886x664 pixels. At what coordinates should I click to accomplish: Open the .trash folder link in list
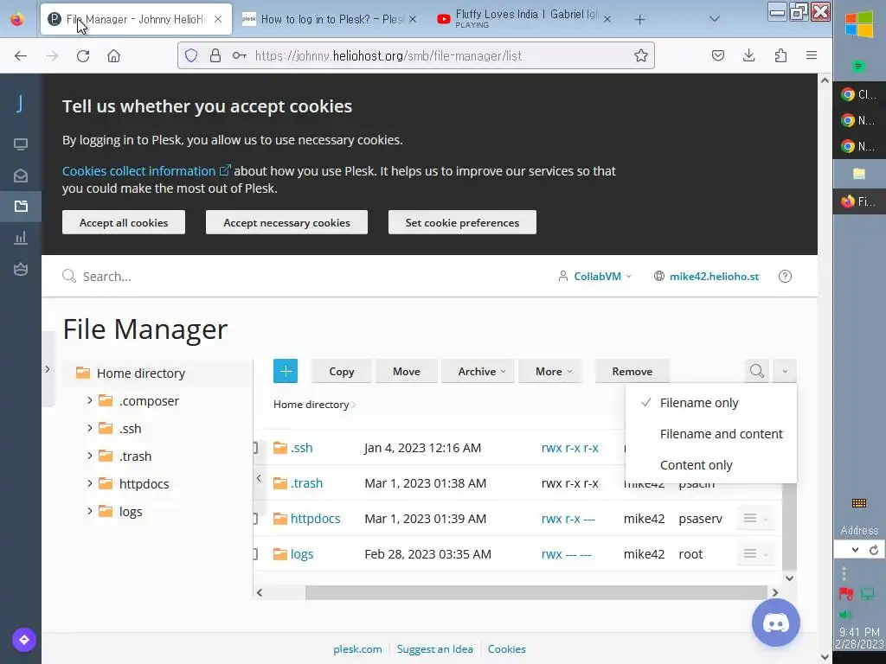click(x=307, y=482)
